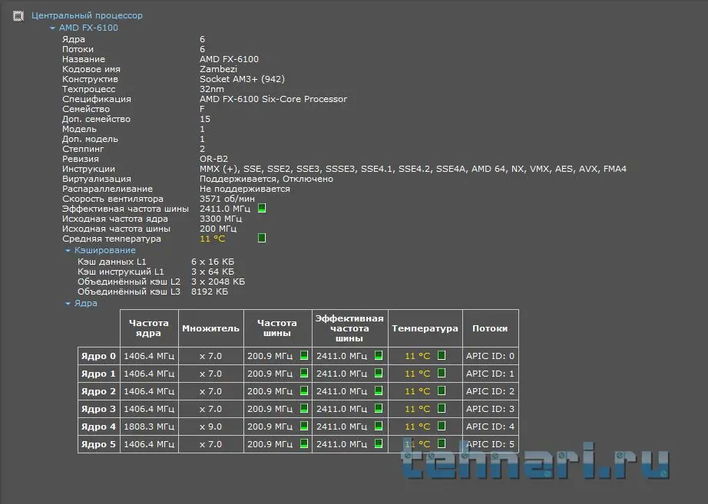Collapse the Ядра section arrow
The height and width of the screenshot is (504, 708).
click(68, 304)
